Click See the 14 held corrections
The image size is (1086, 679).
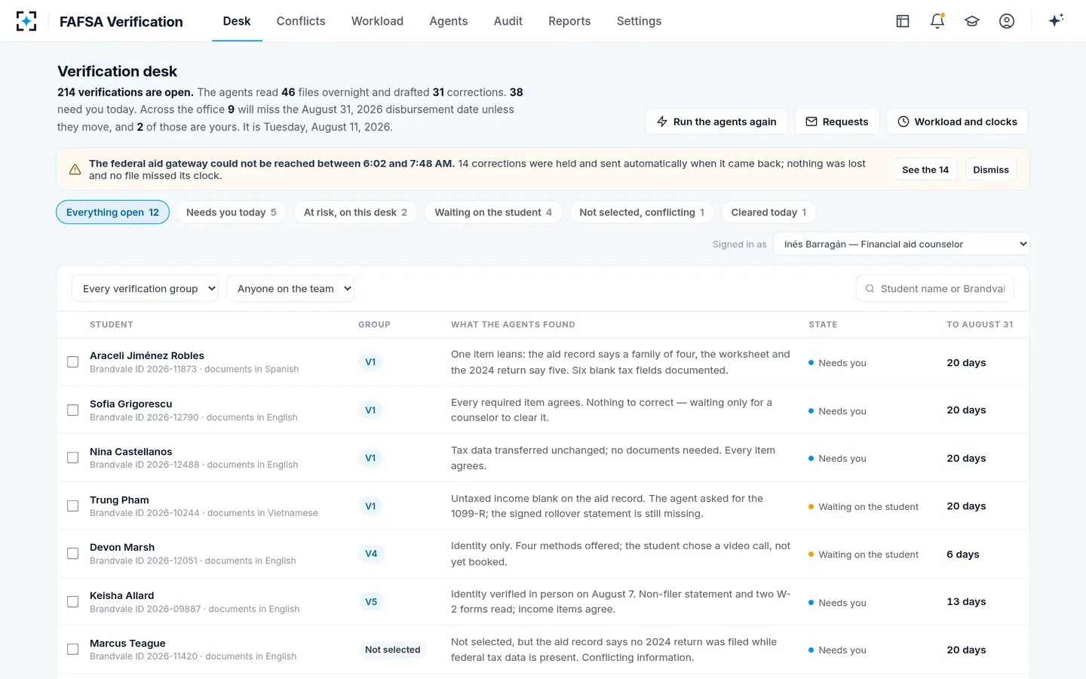[x=925, y=170]
